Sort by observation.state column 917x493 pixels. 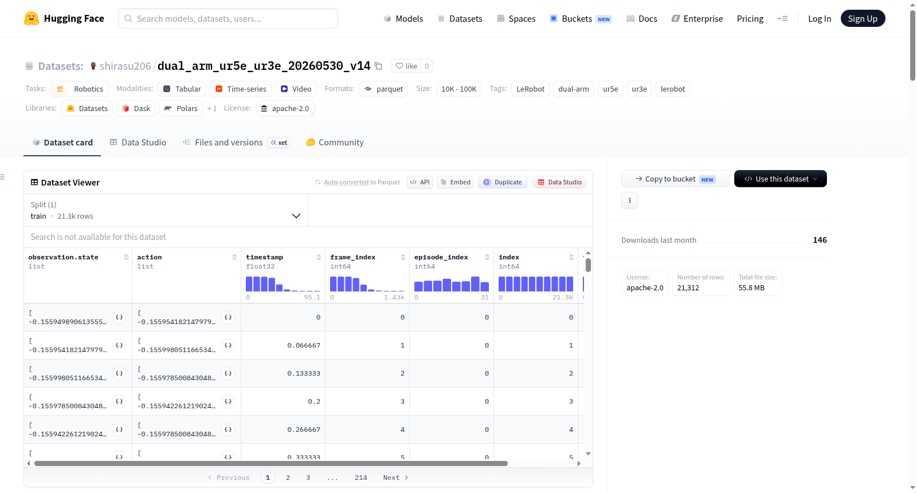coord(126,258)
